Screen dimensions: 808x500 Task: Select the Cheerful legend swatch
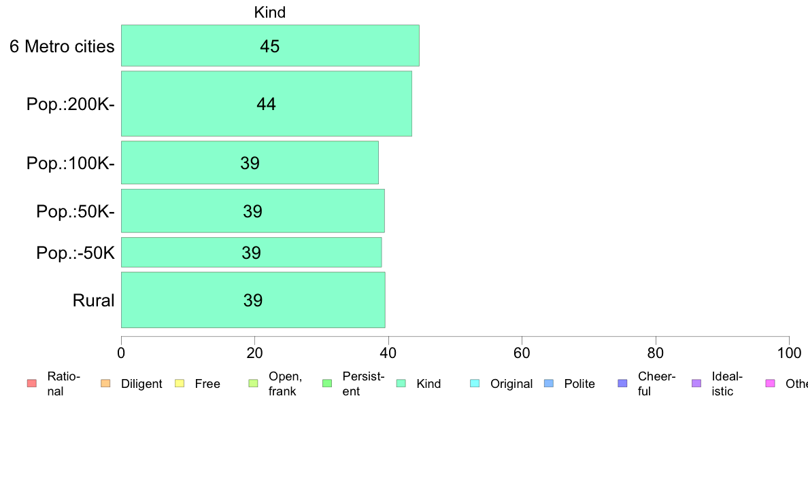click(622, 383)
